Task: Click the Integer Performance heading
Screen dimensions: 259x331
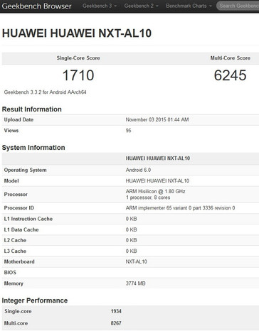Action: coord(35,300)
